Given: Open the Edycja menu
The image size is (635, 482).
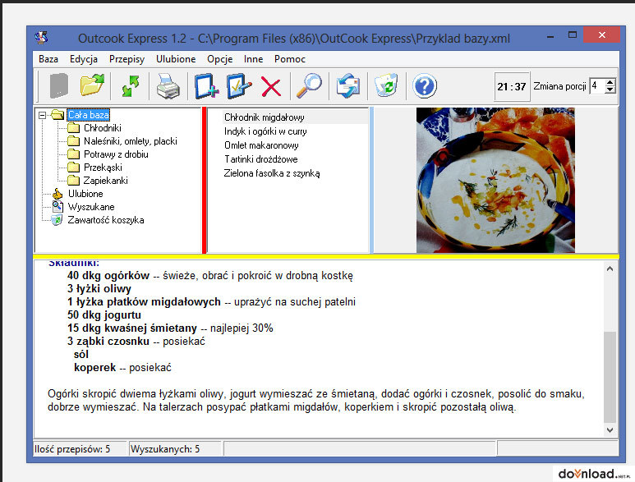Looking at the screenshot, I should coord(84,59).
